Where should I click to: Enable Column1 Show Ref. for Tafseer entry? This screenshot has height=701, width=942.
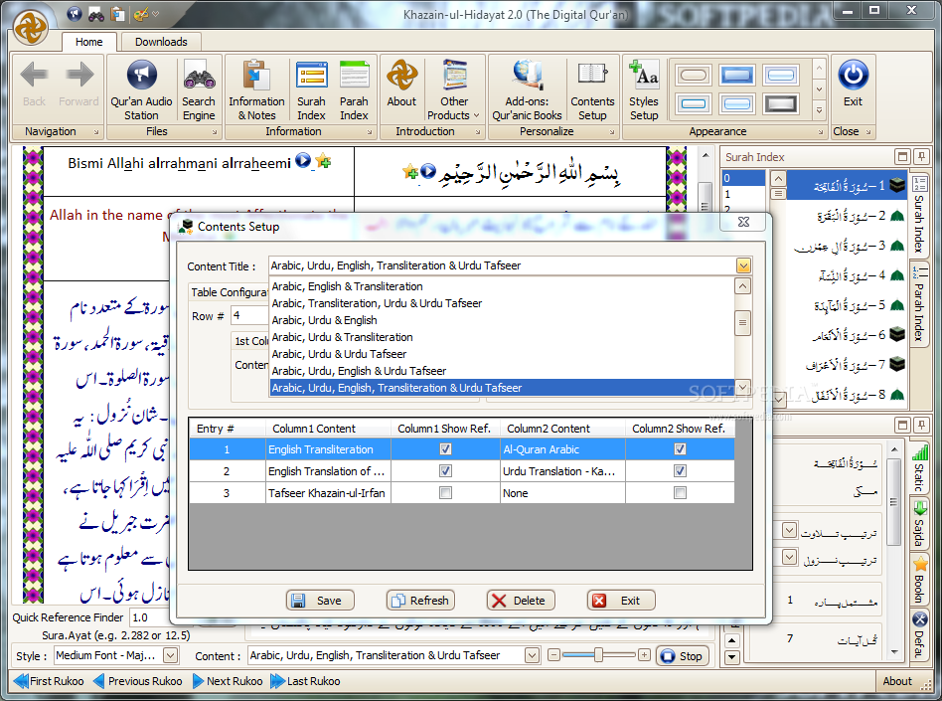pyautogui.click(x=445, y=493)
